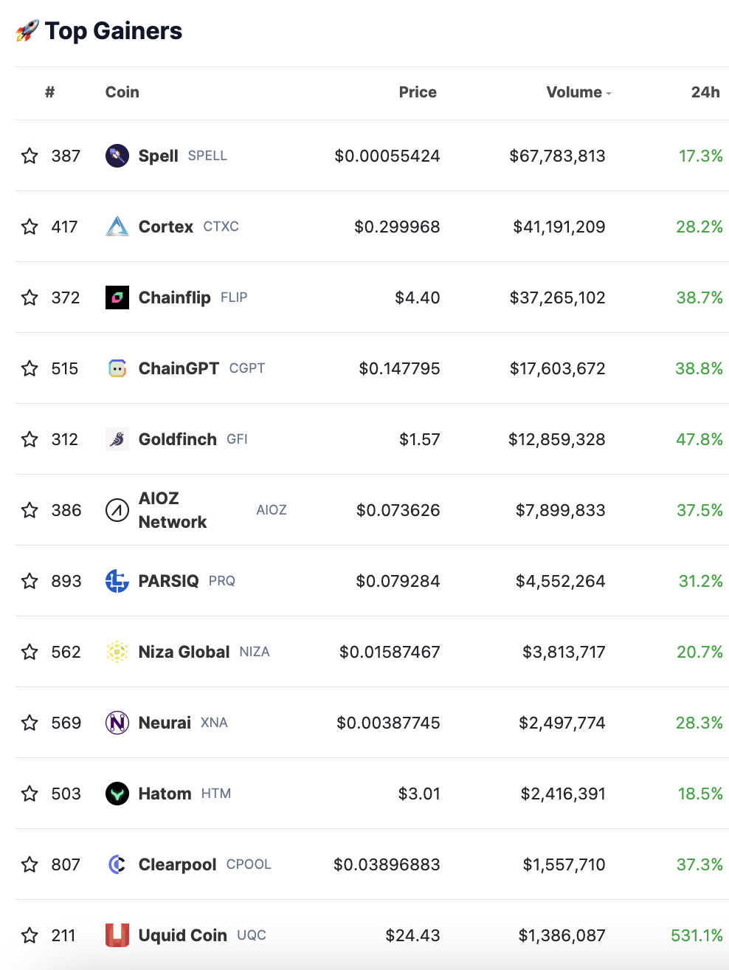This screenshot has width=729, height=970.
Task: Click the Uquid Coin red logo
Action: pyautogui.click(x=117, y=935)
